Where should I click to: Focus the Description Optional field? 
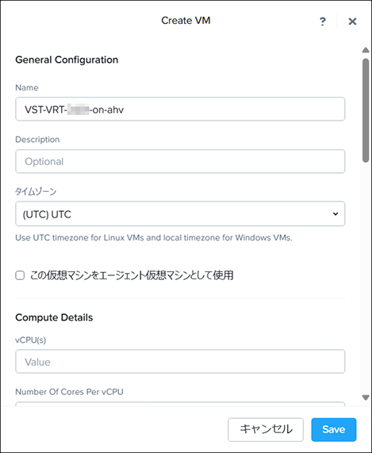tap(180, 161)
